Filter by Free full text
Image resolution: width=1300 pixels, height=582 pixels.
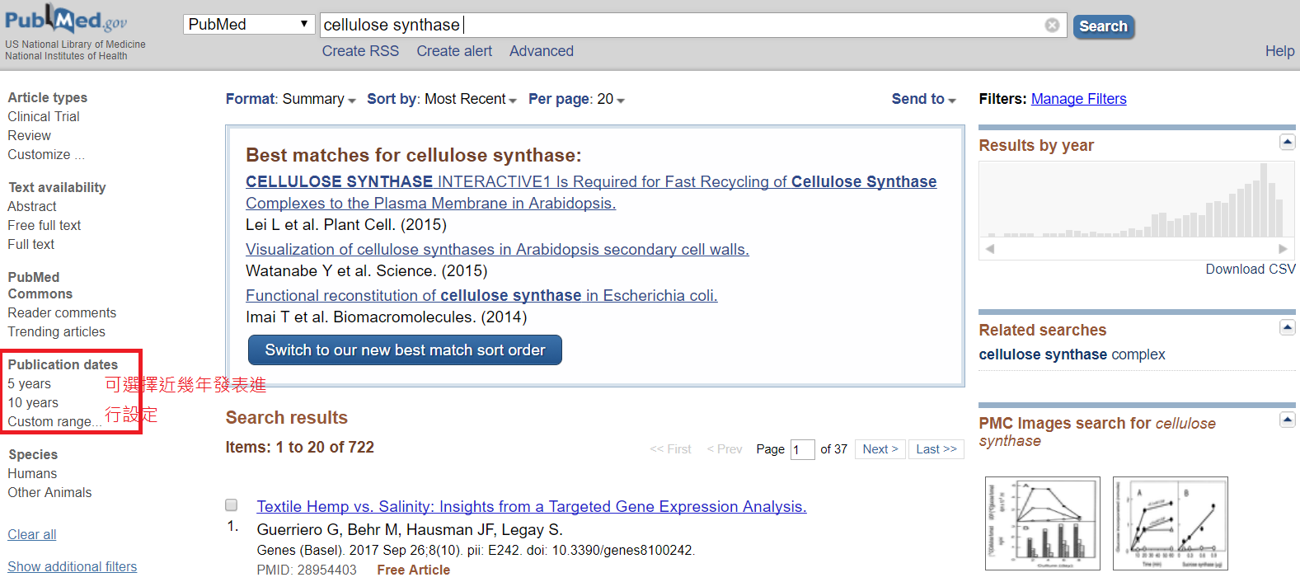(45, 225)
